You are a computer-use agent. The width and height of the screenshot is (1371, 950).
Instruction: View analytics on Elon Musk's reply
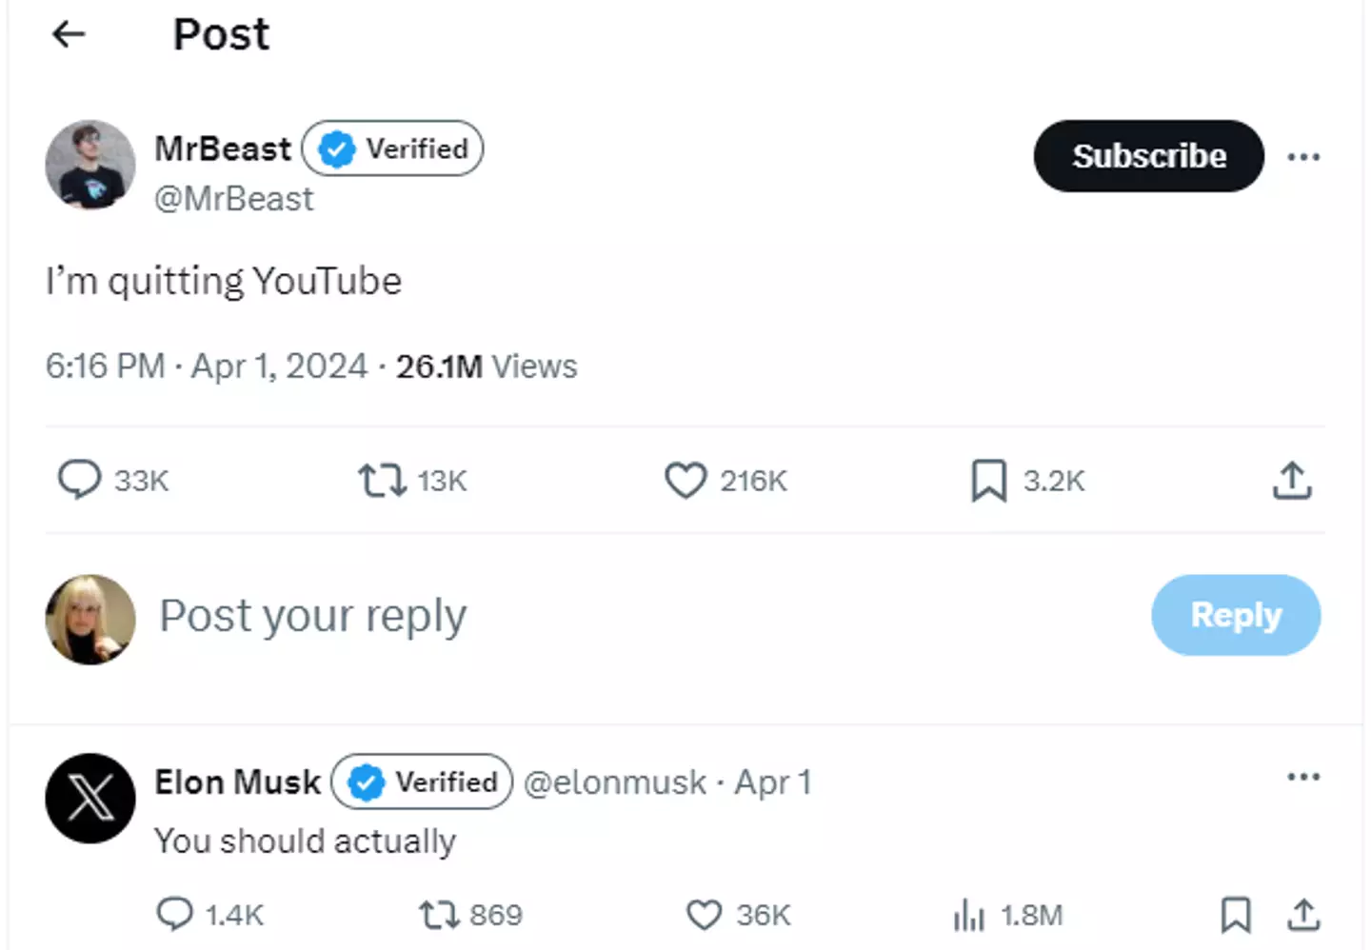click(969, 916)
